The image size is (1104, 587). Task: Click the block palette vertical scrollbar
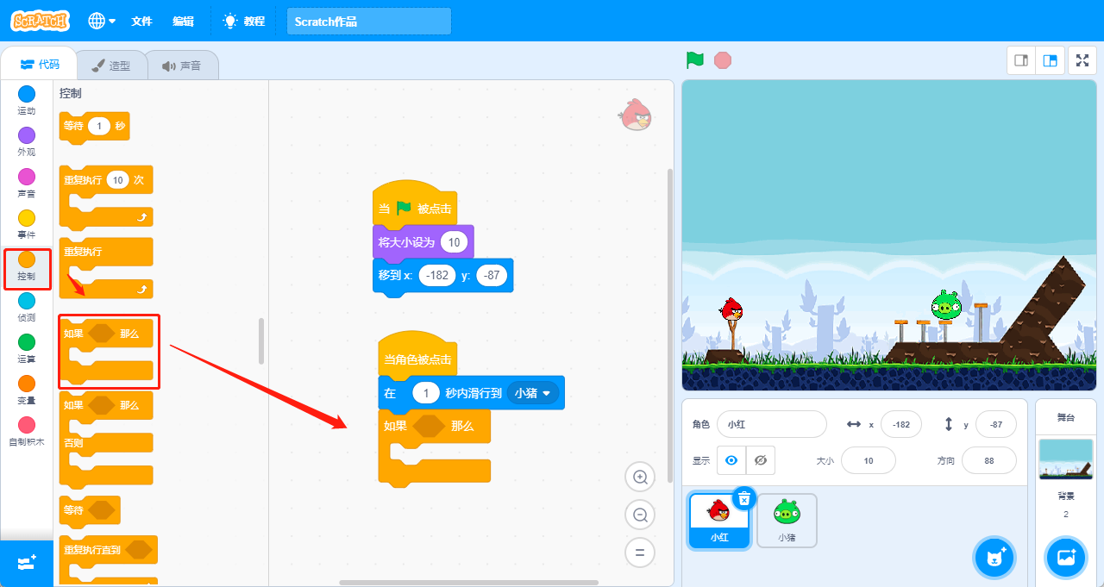(x=261, y=340)
